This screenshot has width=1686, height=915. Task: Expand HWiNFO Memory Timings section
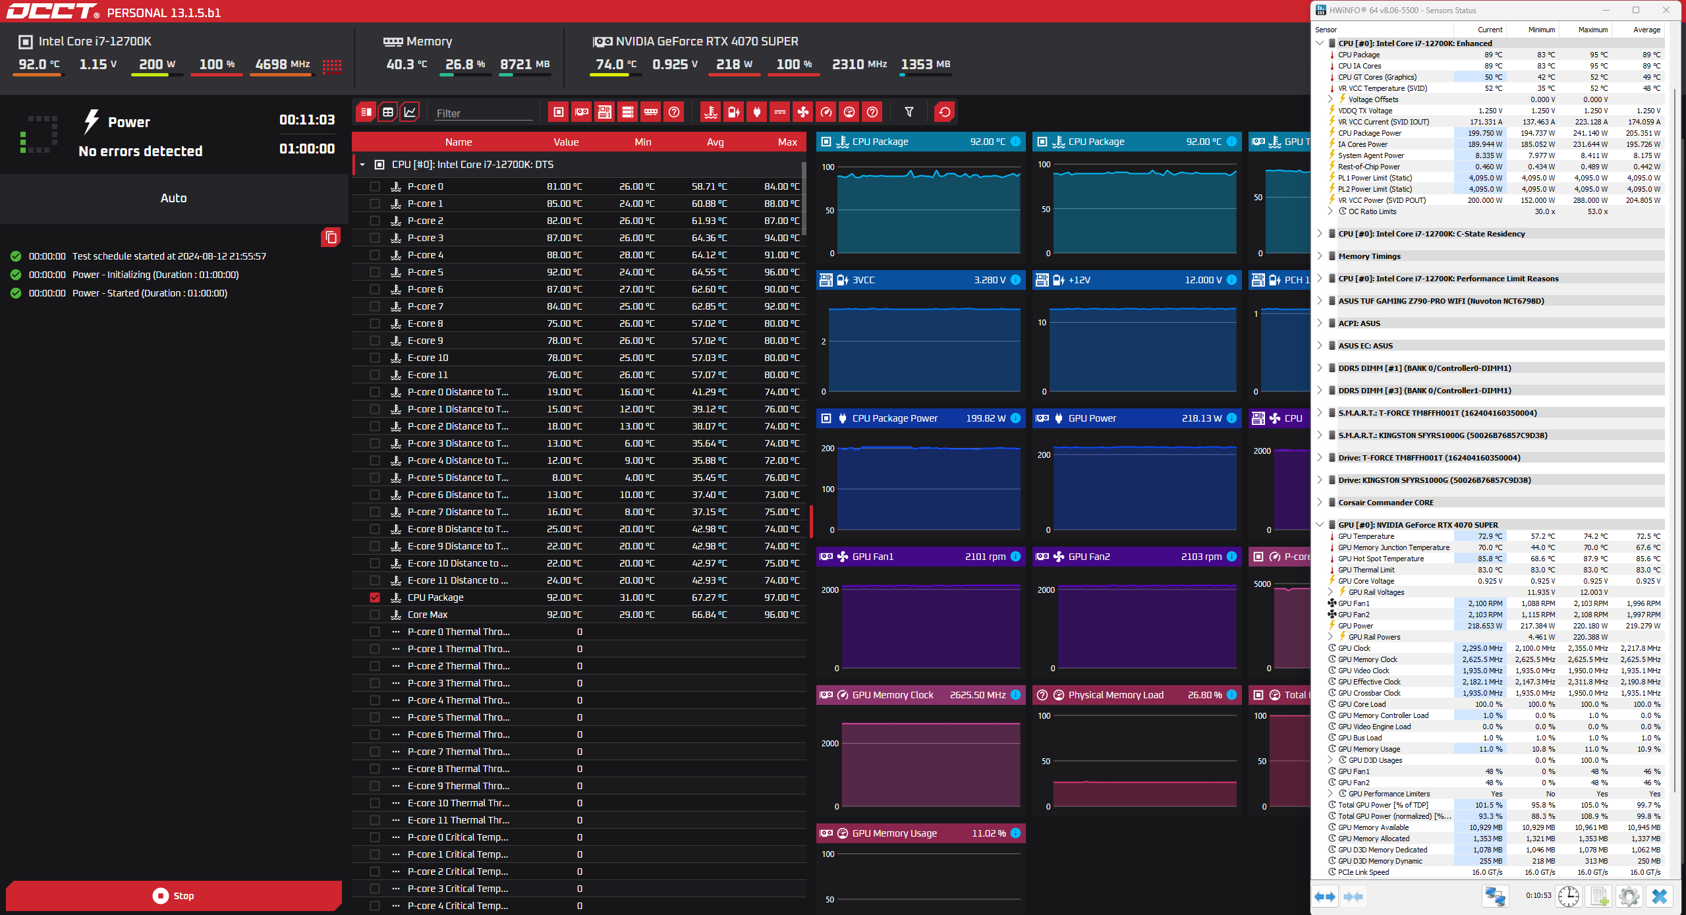[1320, 256]
